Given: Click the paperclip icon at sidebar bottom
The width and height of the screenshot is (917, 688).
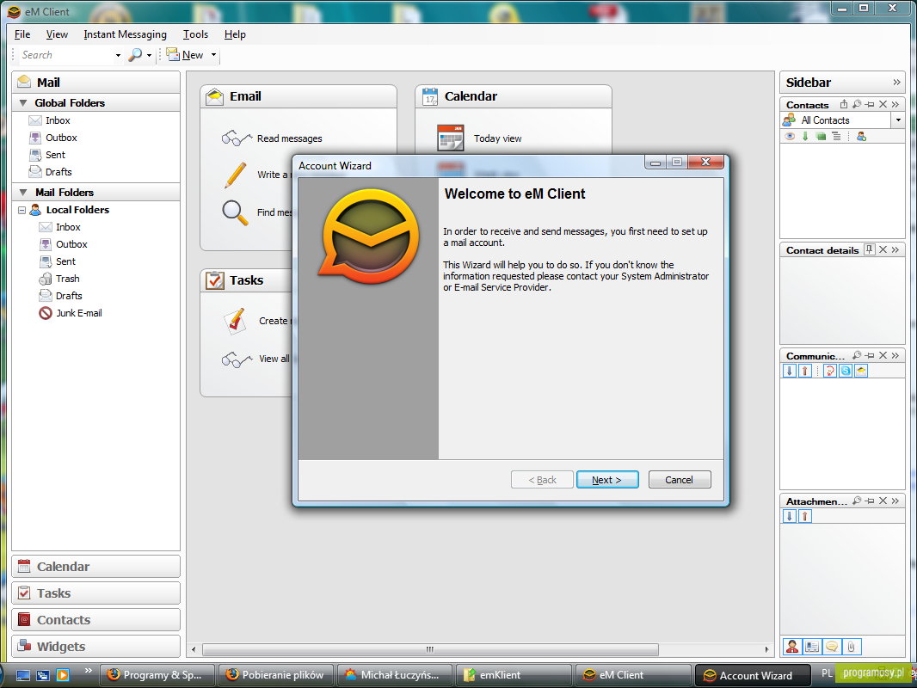Looking at the screenshot, I should pyautogui.click(x=852, y=647).
